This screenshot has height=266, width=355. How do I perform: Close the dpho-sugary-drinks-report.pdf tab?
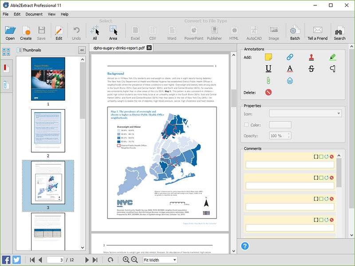149,48
